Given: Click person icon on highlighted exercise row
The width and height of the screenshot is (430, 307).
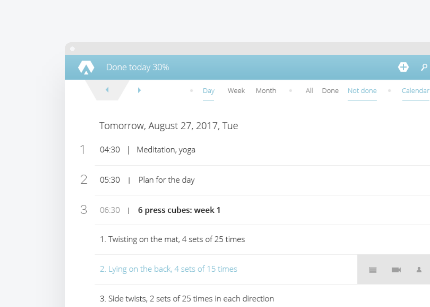Looking at the screenshot, I should [419, 270].
